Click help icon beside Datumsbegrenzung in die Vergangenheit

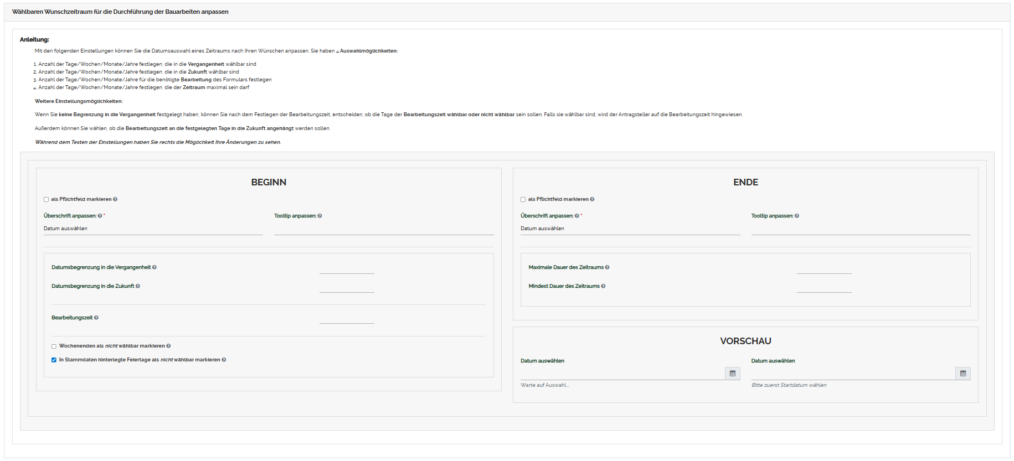click(155, 267)
